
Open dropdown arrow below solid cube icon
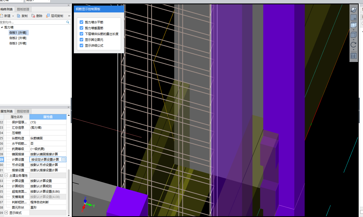[x=354, y=40]
